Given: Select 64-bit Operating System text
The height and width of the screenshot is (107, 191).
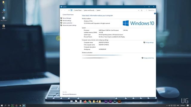Looking at the screenshot, I should [111, 35].
